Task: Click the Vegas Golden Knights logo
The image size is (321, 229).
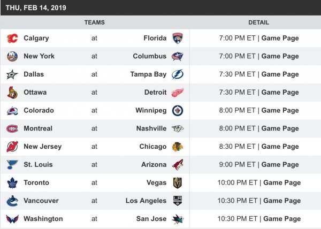Action: [x=177, y=183]
